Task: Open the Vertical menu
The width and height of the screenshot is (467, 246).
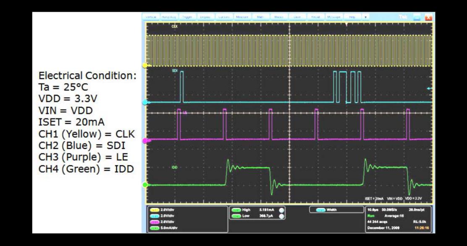Action: coord(151,17)
